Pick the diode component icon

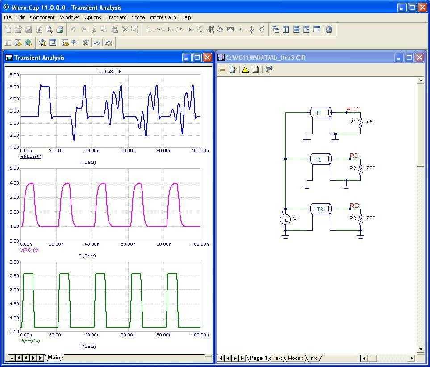tap(190, 29)
